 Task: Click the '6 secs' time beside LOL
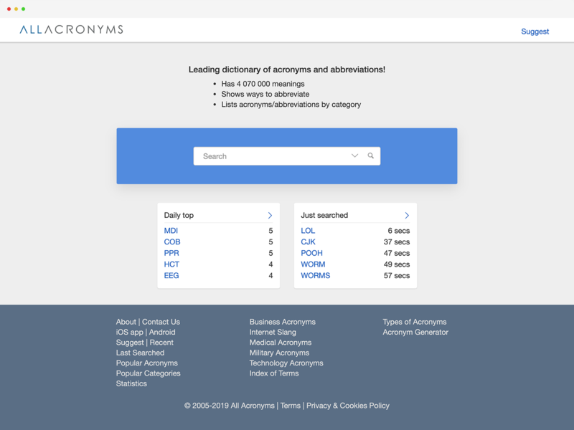399,231
